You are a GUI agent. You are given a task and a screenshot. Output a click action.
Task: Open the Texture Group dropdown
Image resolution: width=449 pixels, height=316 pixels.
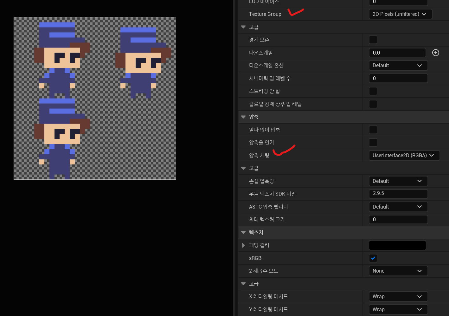point(400,14)
